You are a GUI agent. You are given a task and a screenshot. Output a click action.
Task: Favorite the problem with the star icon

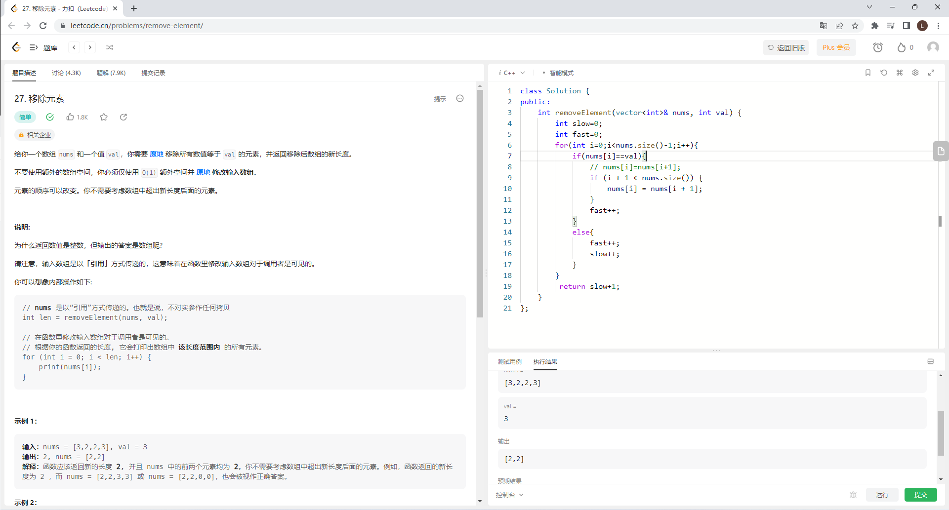tap(104, 117)
